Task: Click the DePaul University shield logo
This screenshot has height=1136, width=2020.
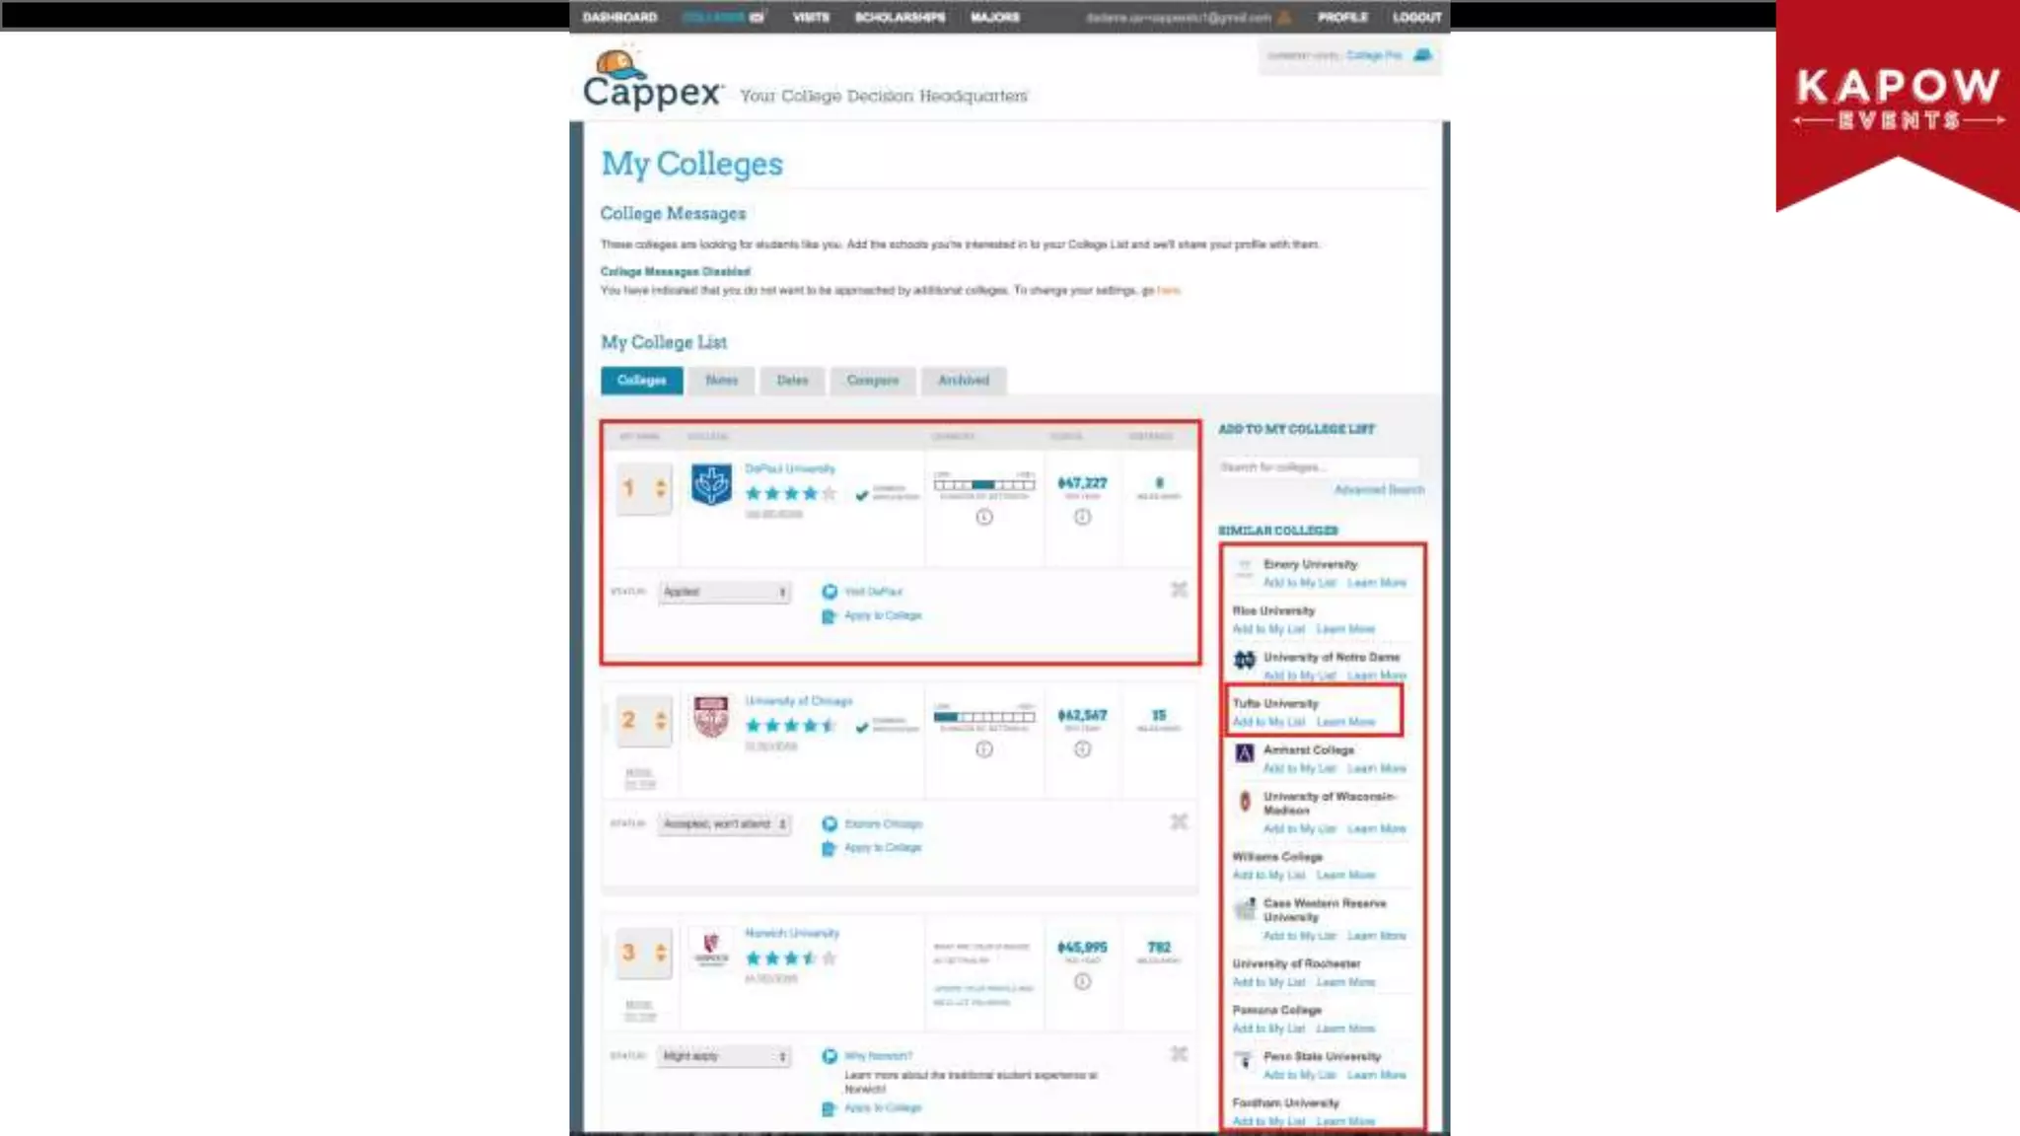Action: pyautogui.click(x=711, y=485)
